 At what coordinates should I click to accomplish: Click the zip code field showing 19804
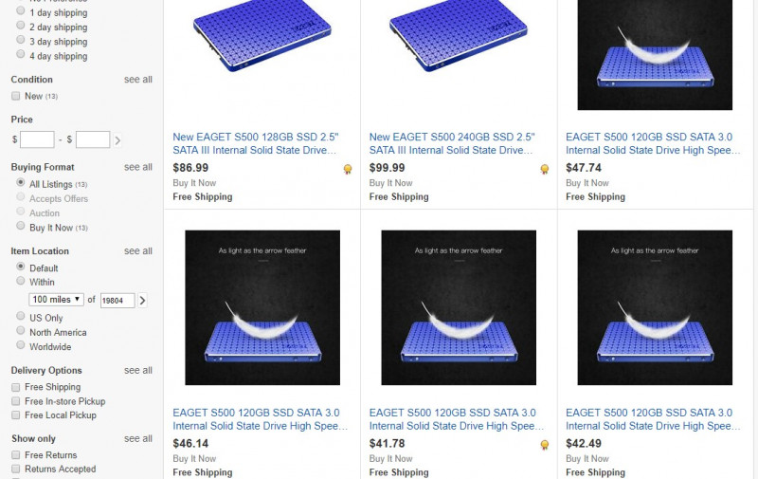(117, 301)
